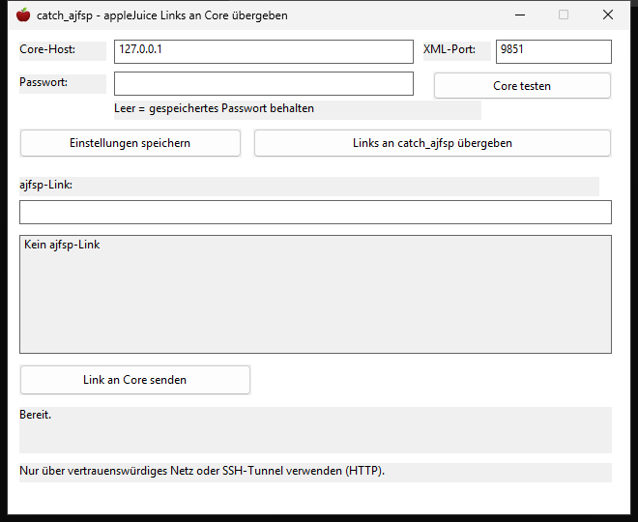This screenshot has height=522, width=638.
Task: Focus the Core-Host field showing 127.0.0.1
Action: [264, 51]
